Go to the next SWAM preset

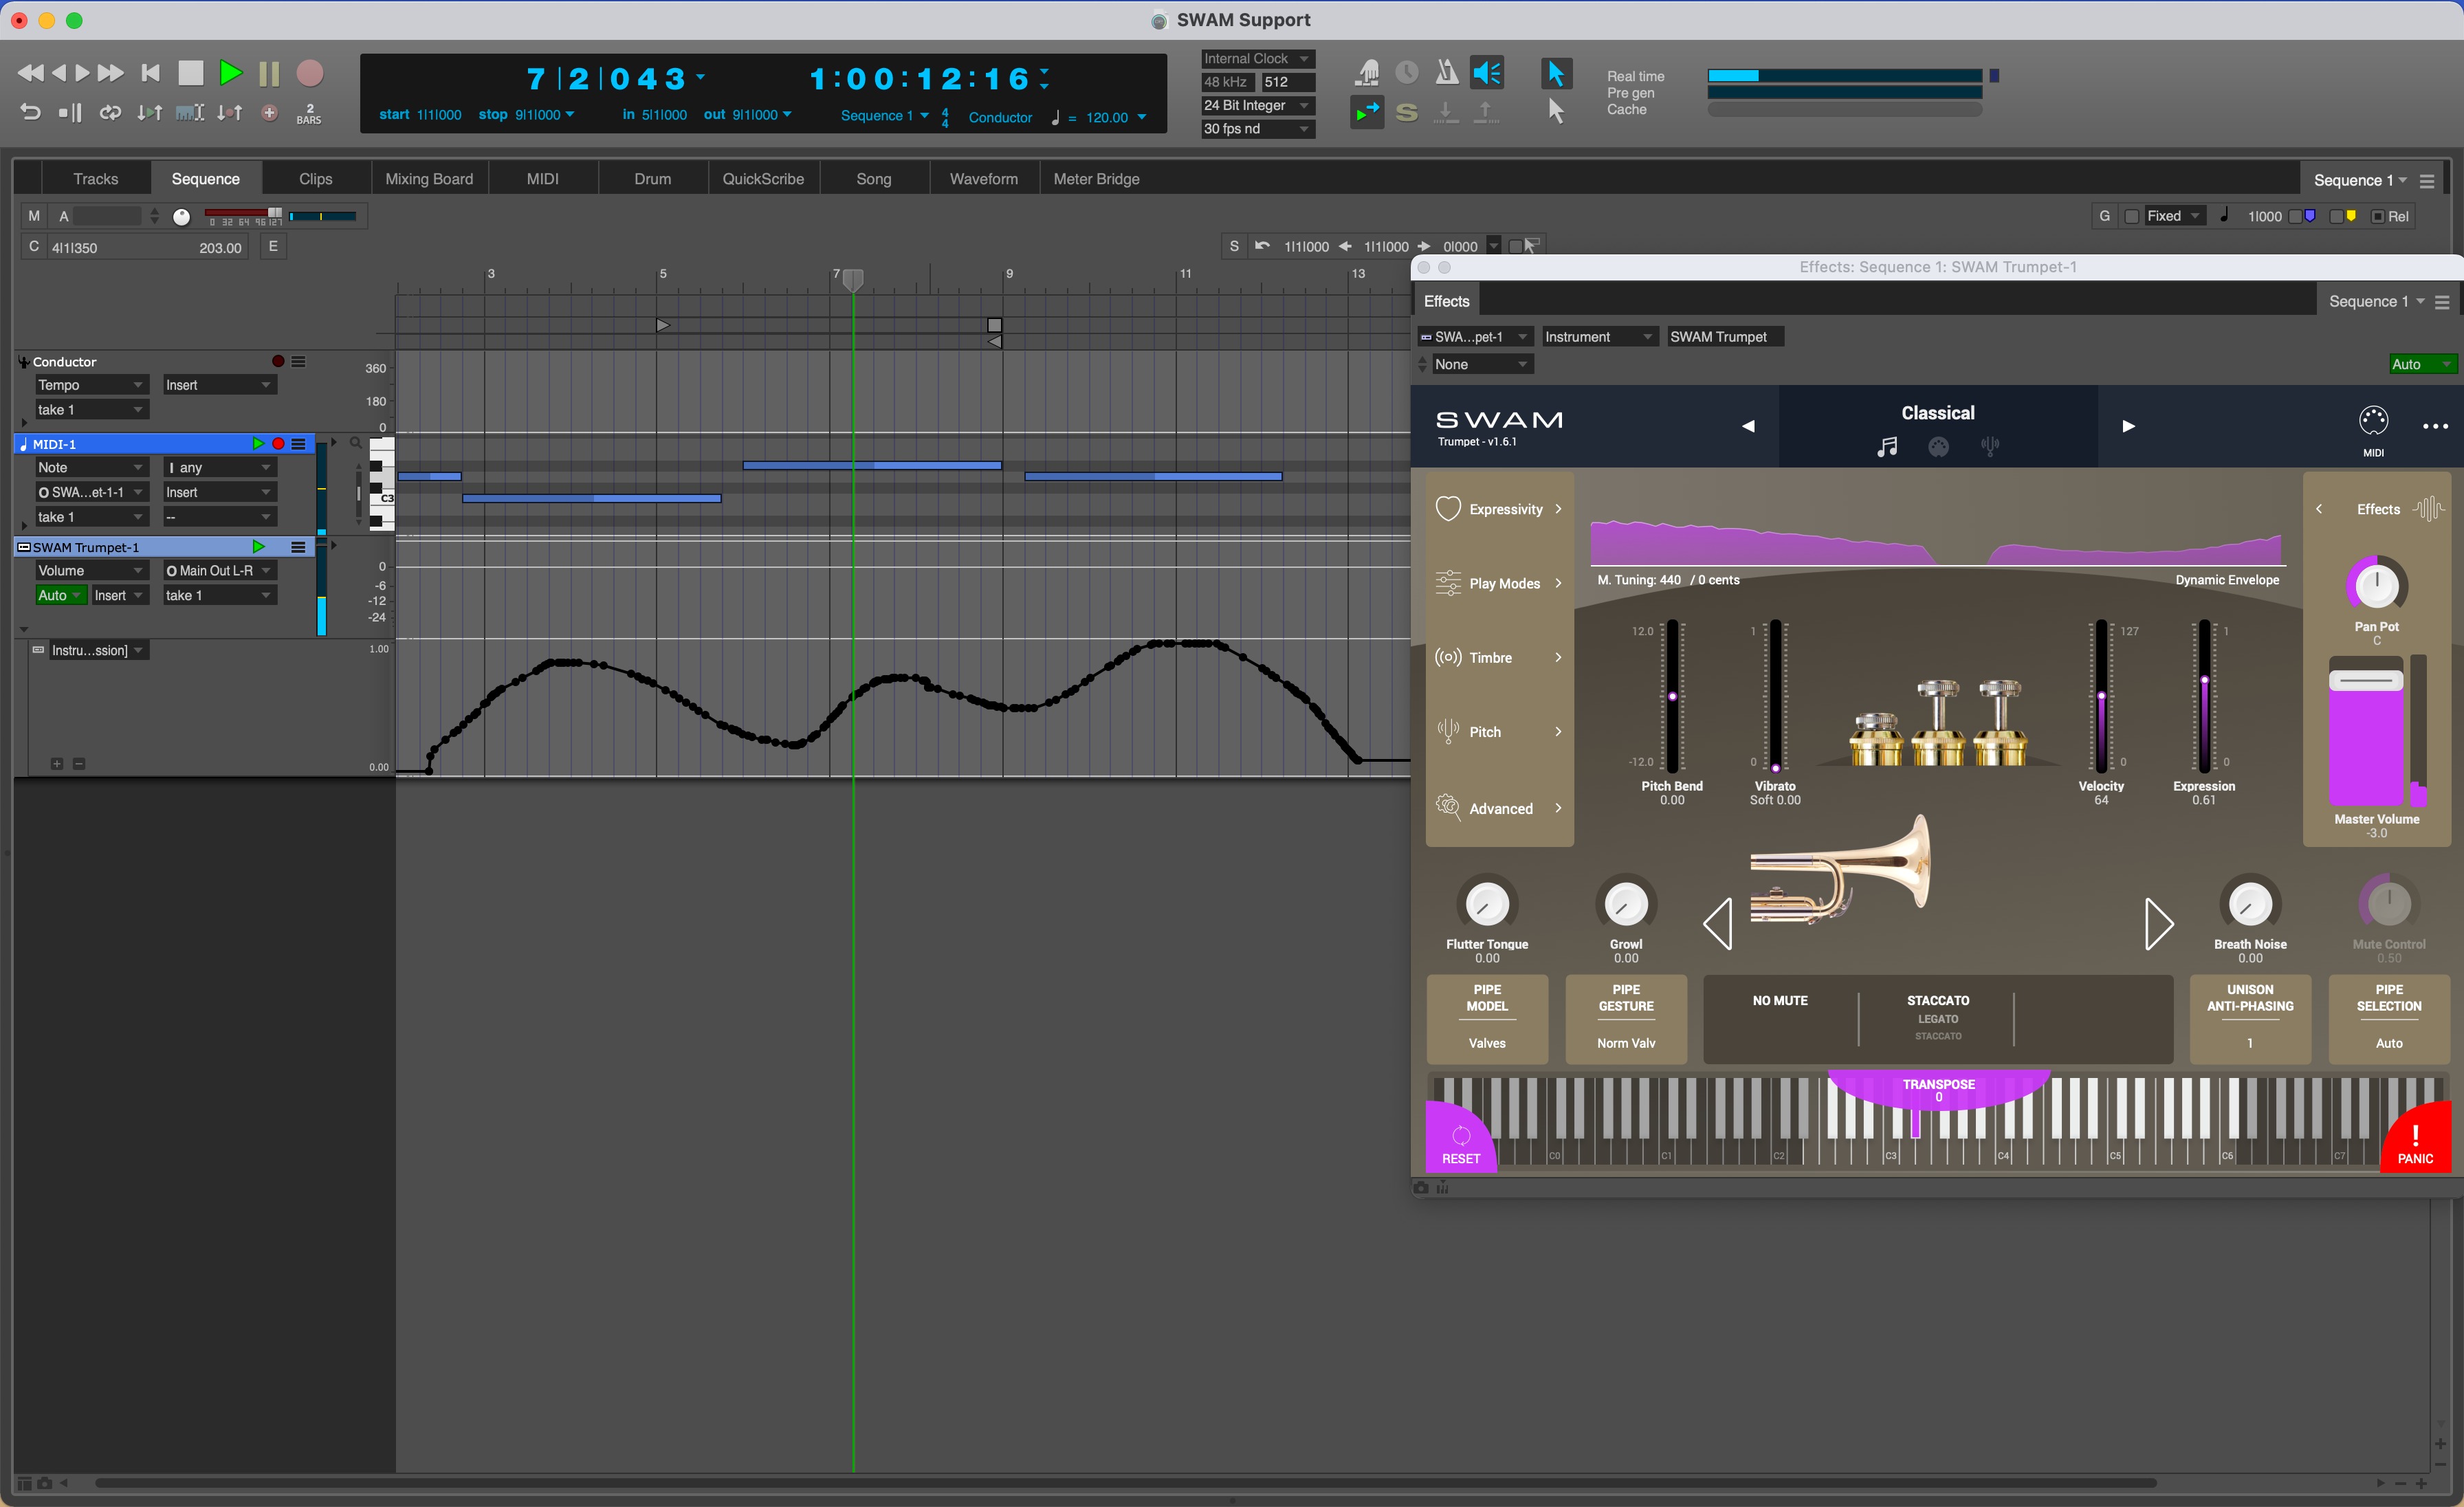point(2128,426)
